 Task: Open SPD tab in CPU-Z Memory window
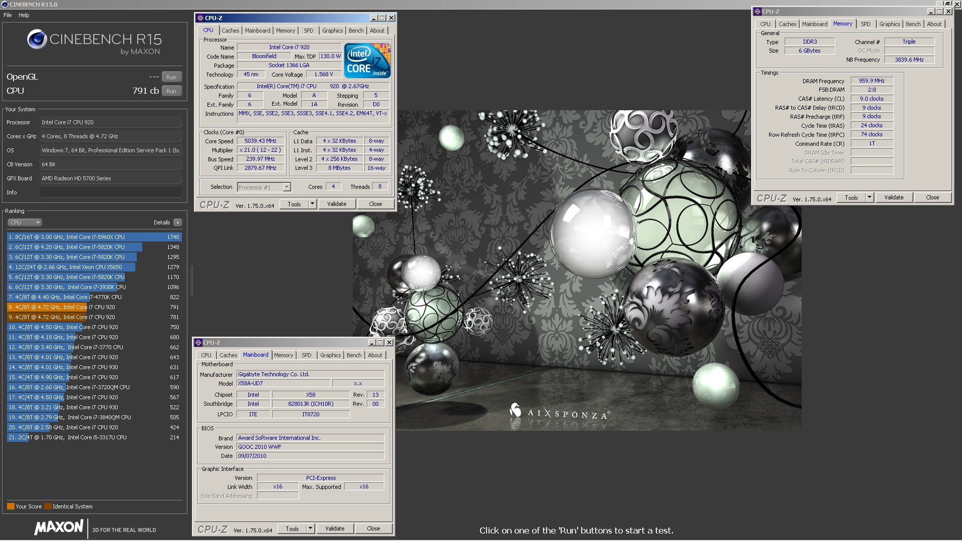click(x=866, y=24)
